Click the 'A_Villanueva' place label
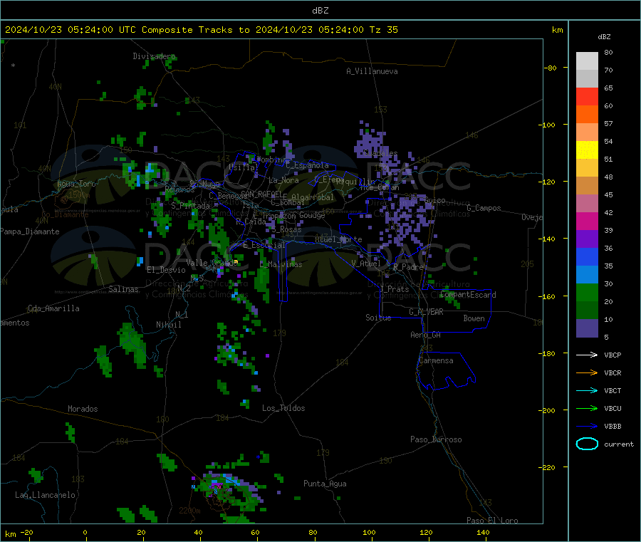Viewport: 641px width, 542px height. click(x=372, y=71)
